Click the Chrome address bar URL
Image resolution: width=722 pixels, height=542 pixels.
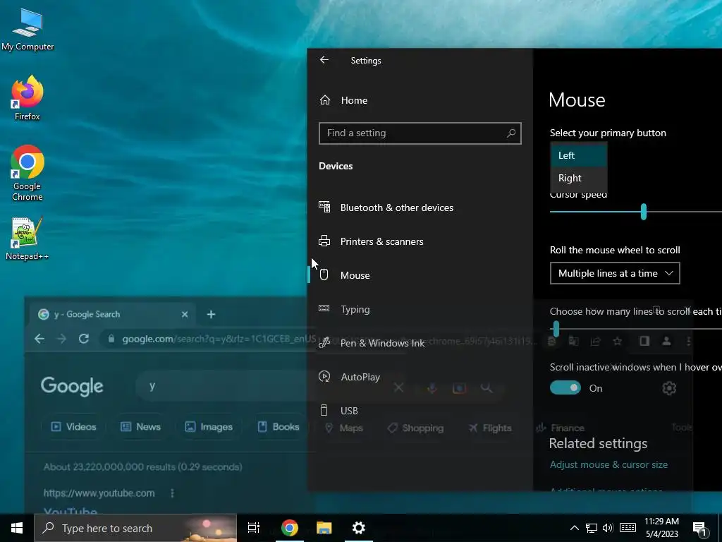click(x=219, y=339)
